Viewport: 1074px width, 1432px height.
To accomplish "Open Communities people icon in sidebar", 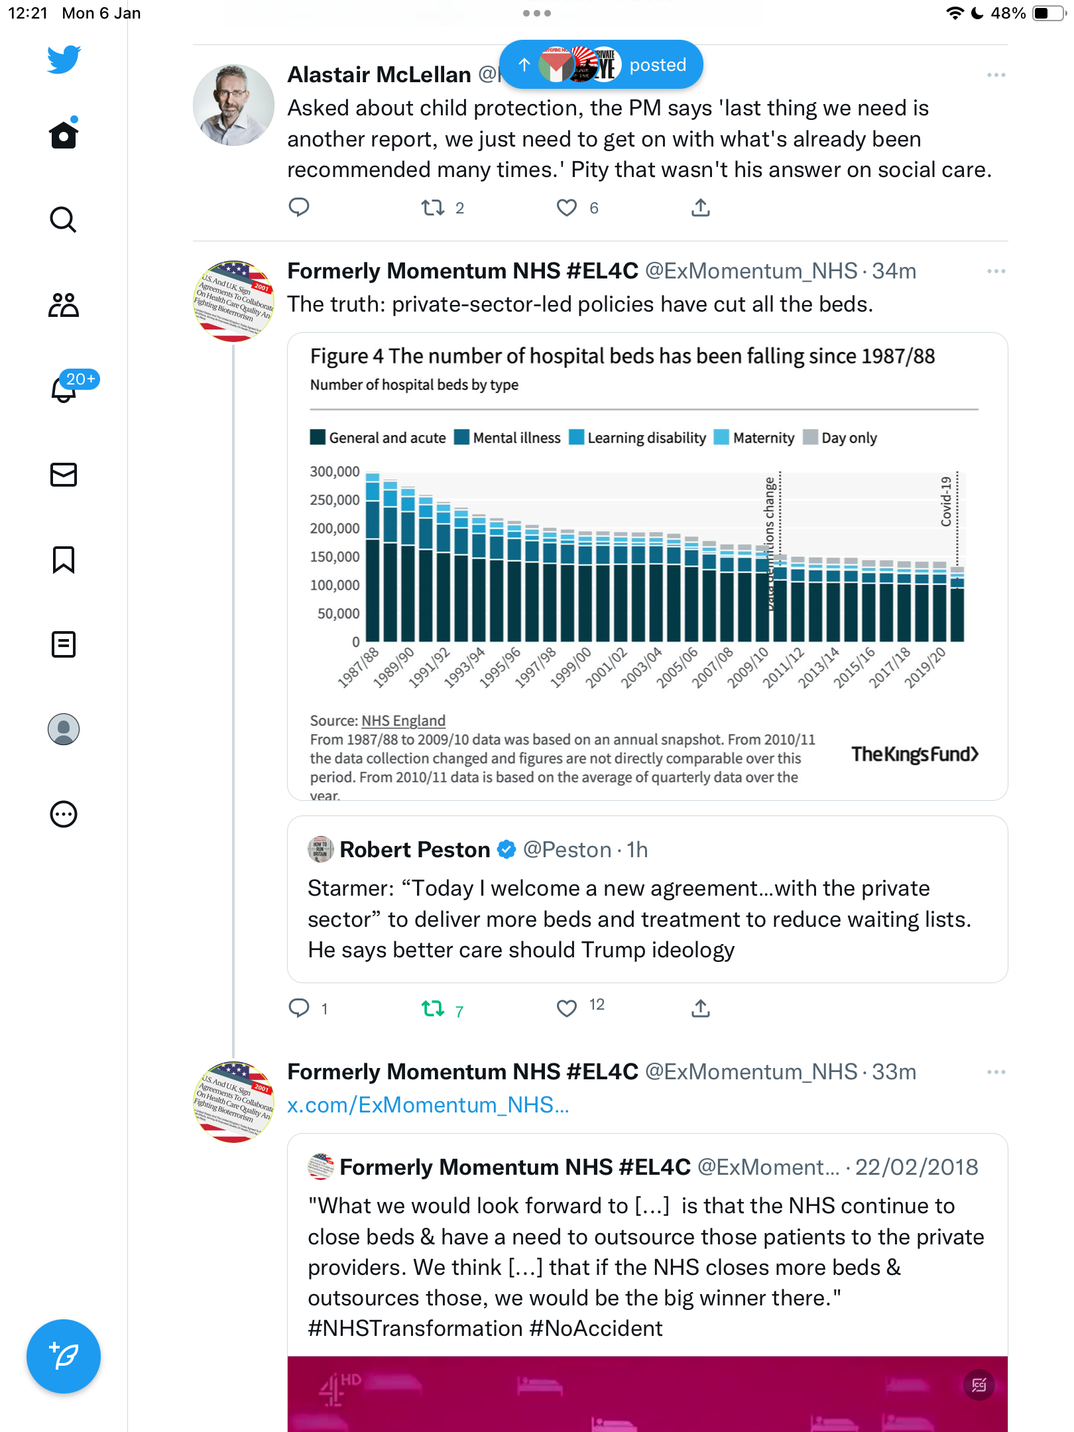I will point(64,304).
